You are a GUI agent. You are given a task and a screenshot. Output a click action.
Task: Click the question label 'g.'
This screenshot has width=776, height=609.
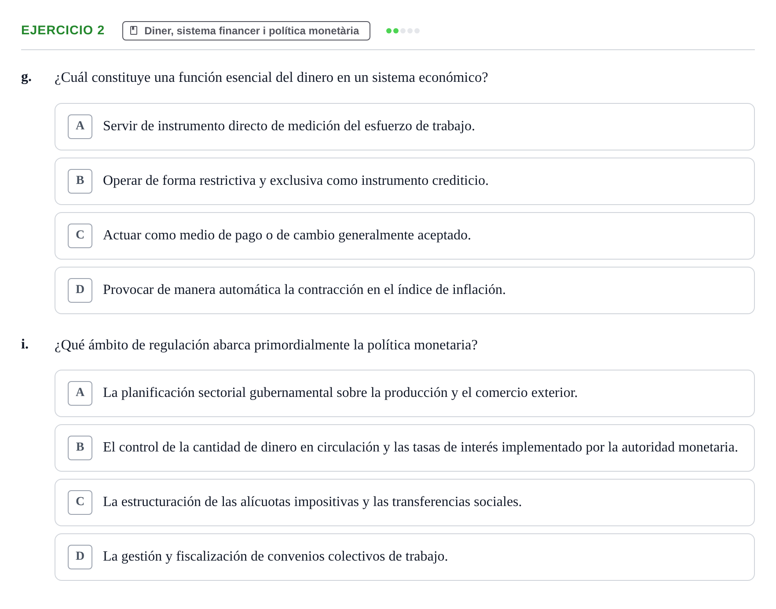pyautogui.click(x=26, y=77)
